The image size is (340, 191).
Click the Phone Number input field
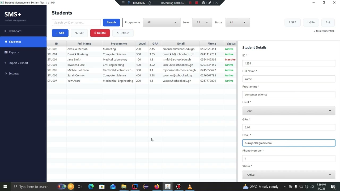pos(289,159)
